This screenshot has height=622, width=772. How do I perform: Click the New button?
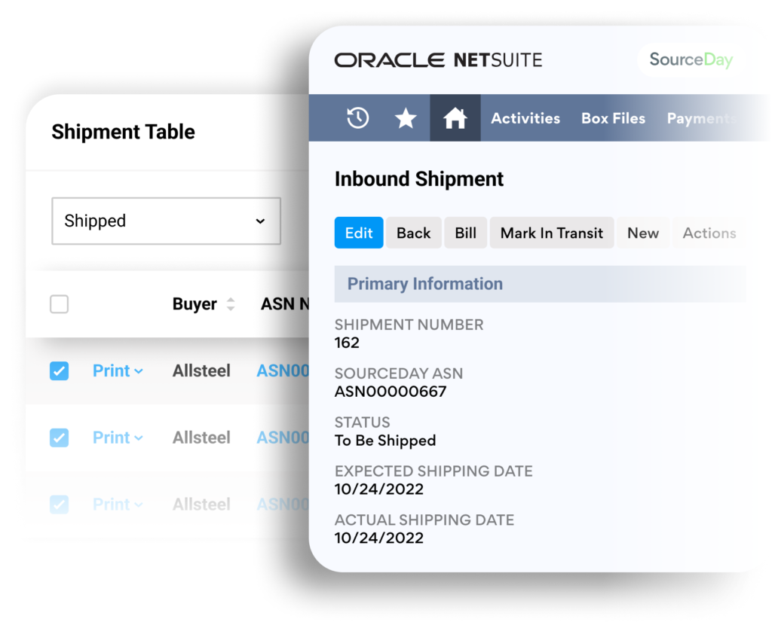(643, 233)
